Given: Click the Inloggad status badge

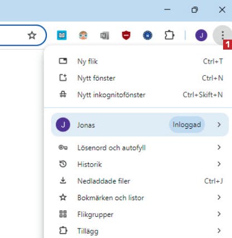Looking at the screenshot, I should [x=187, y=125].
